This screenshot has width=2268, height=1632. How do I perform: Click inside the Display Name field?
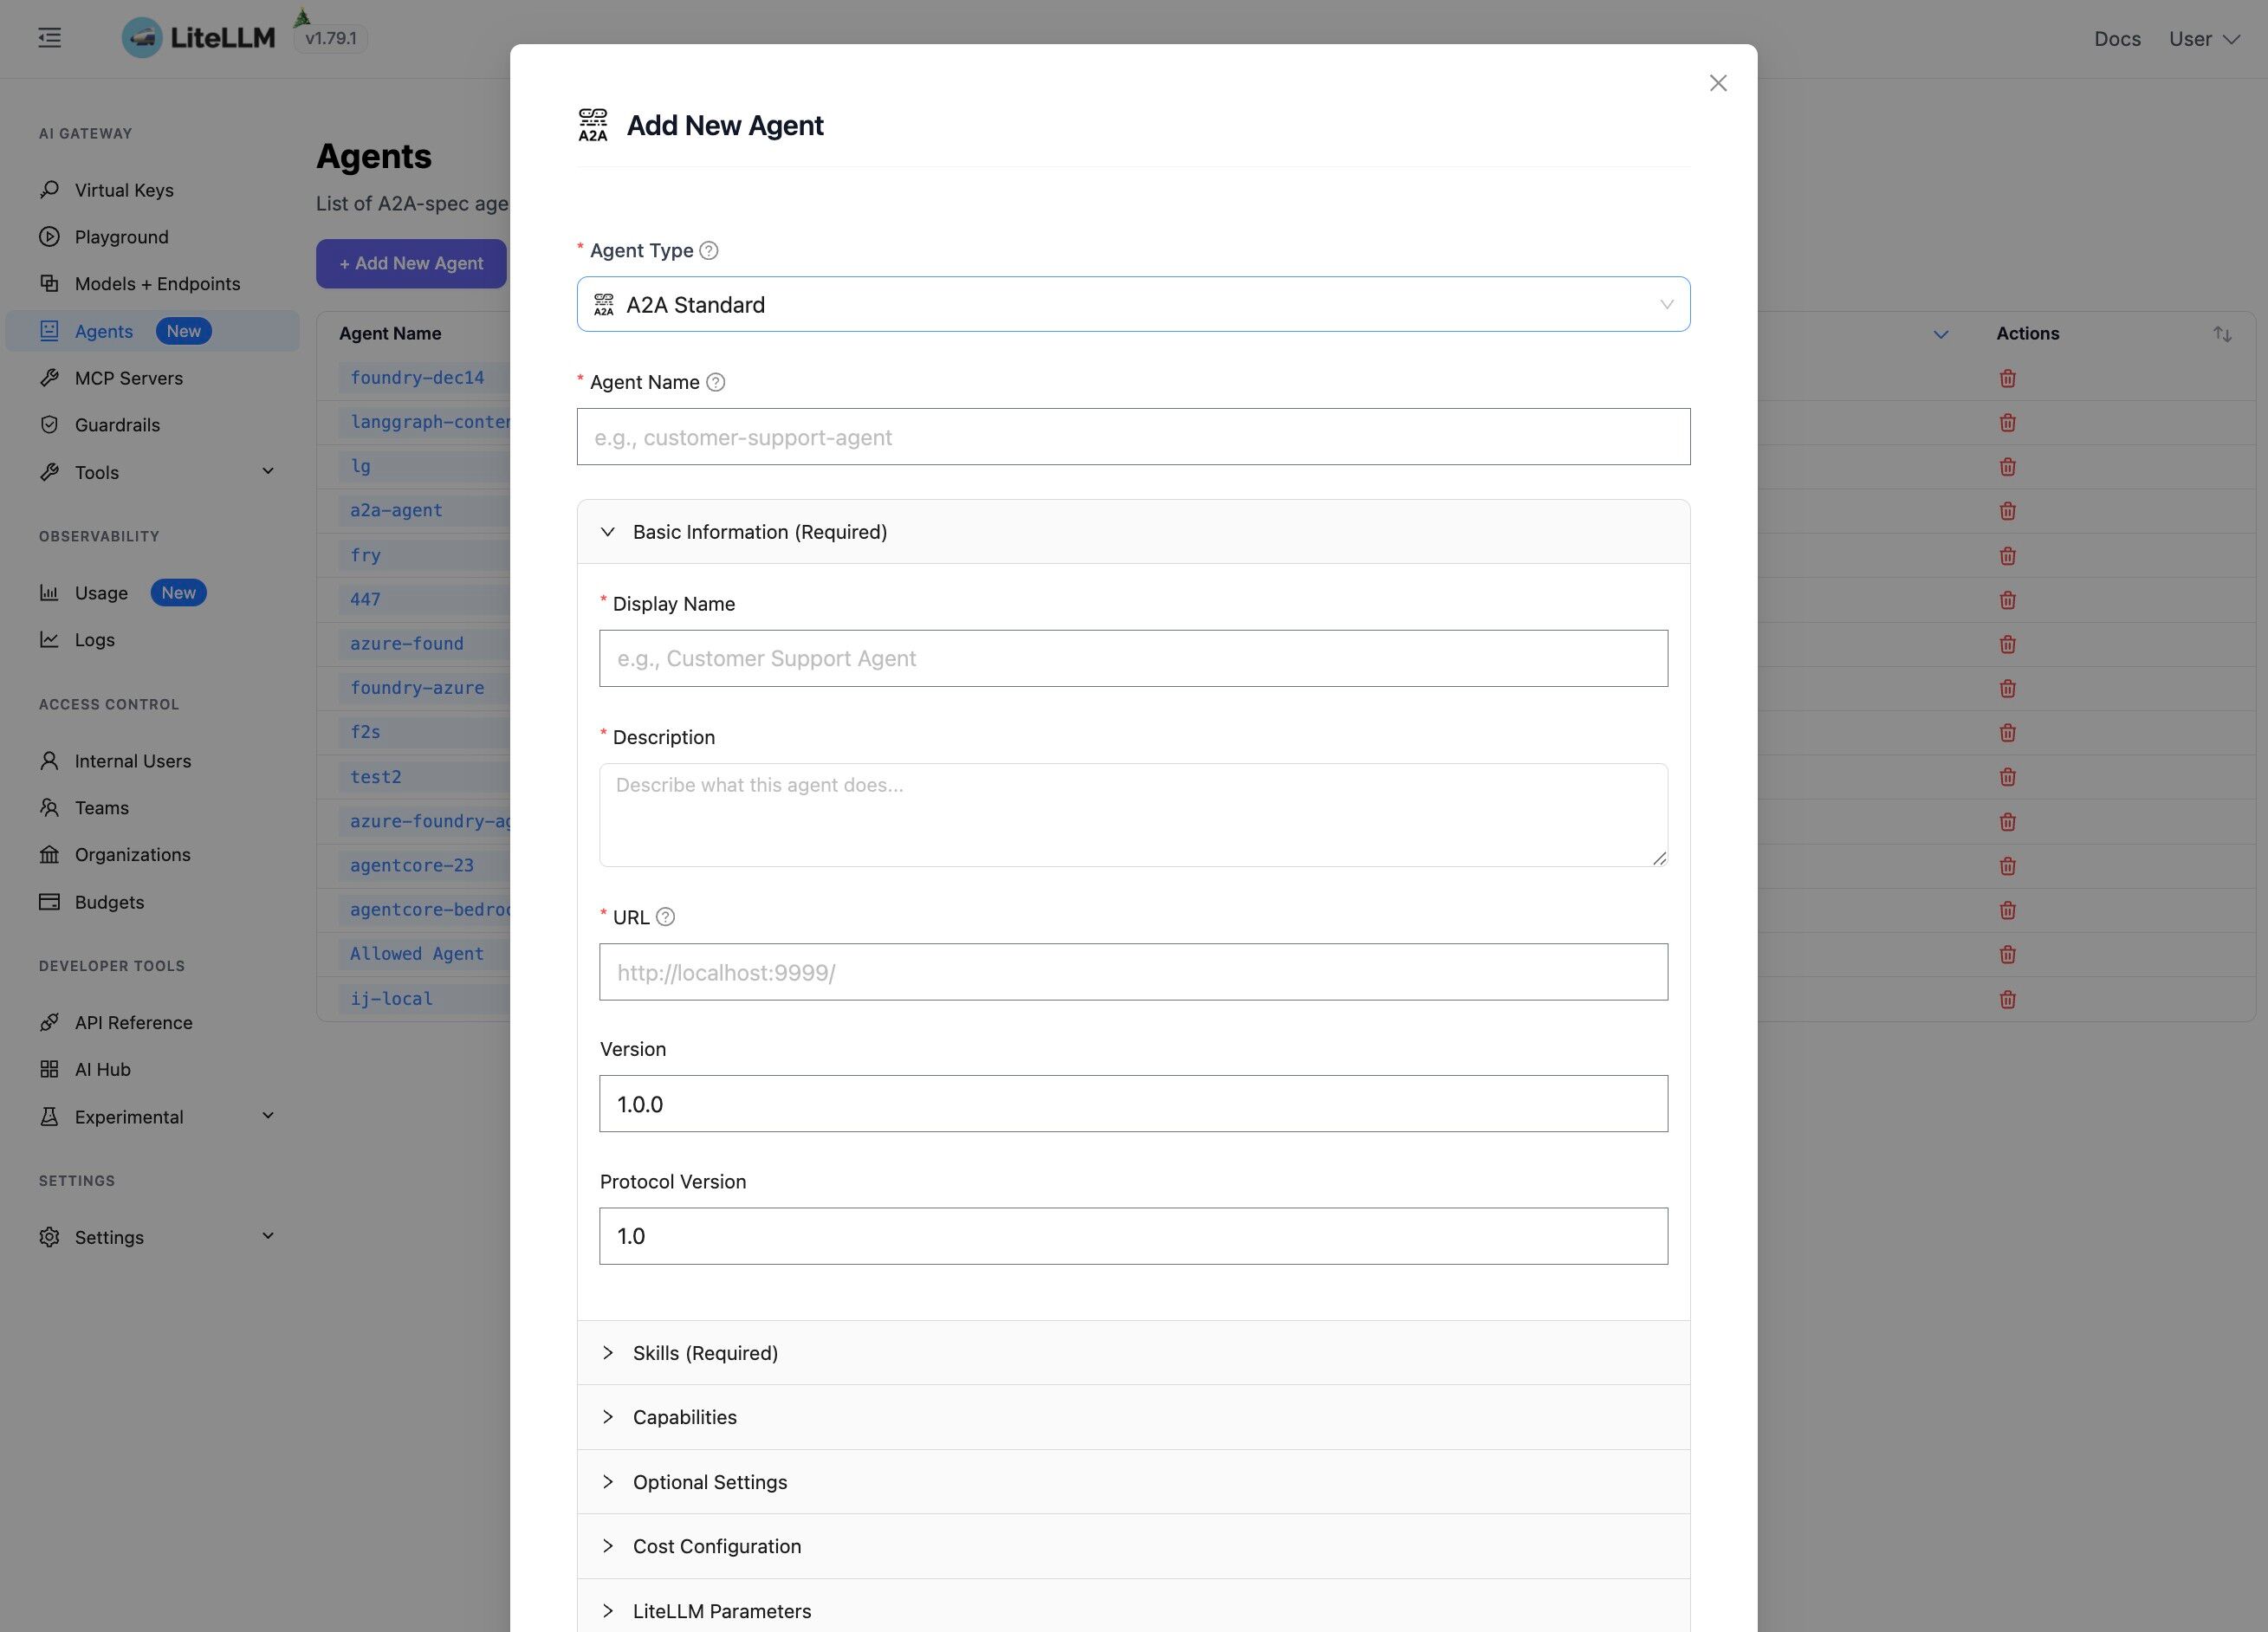1132,657
